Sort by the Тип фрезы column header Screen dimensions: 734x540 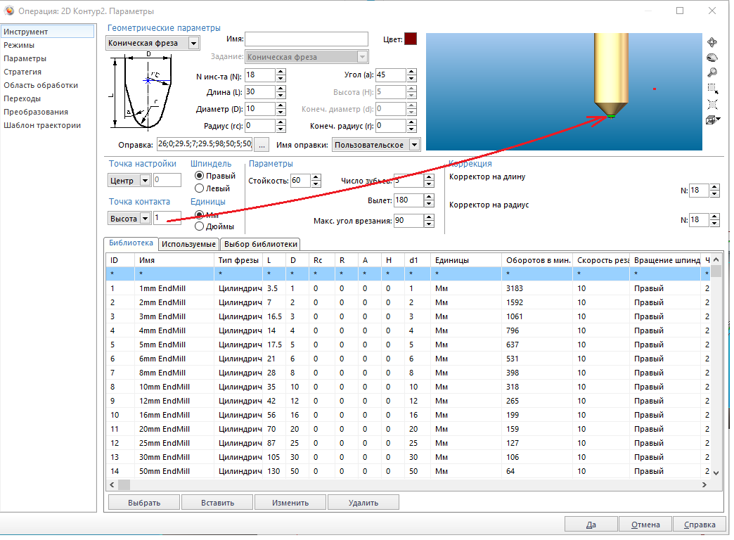pos(238,260)
